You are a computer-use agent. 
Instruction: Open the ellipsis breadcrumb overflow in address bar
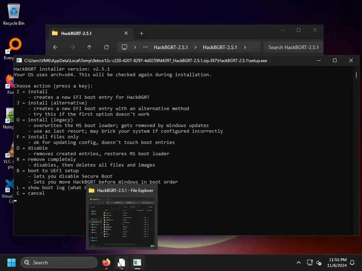(145, 47)
